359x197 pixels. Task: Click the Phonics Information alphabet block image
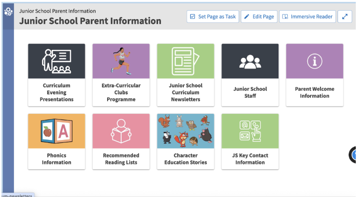pos(56,131)
